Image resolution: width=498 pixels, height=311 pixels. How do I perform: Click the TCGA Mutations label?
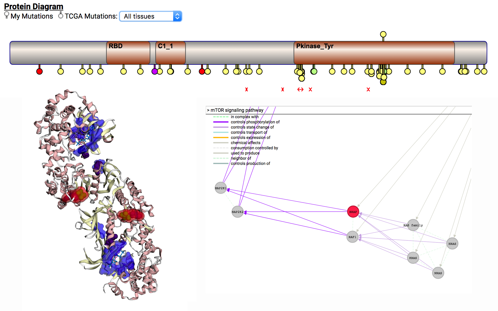(91, 16)
